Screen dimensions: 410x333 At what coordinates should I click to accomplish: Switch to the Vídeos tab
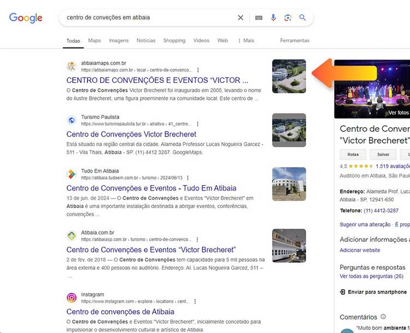(201, 40)
